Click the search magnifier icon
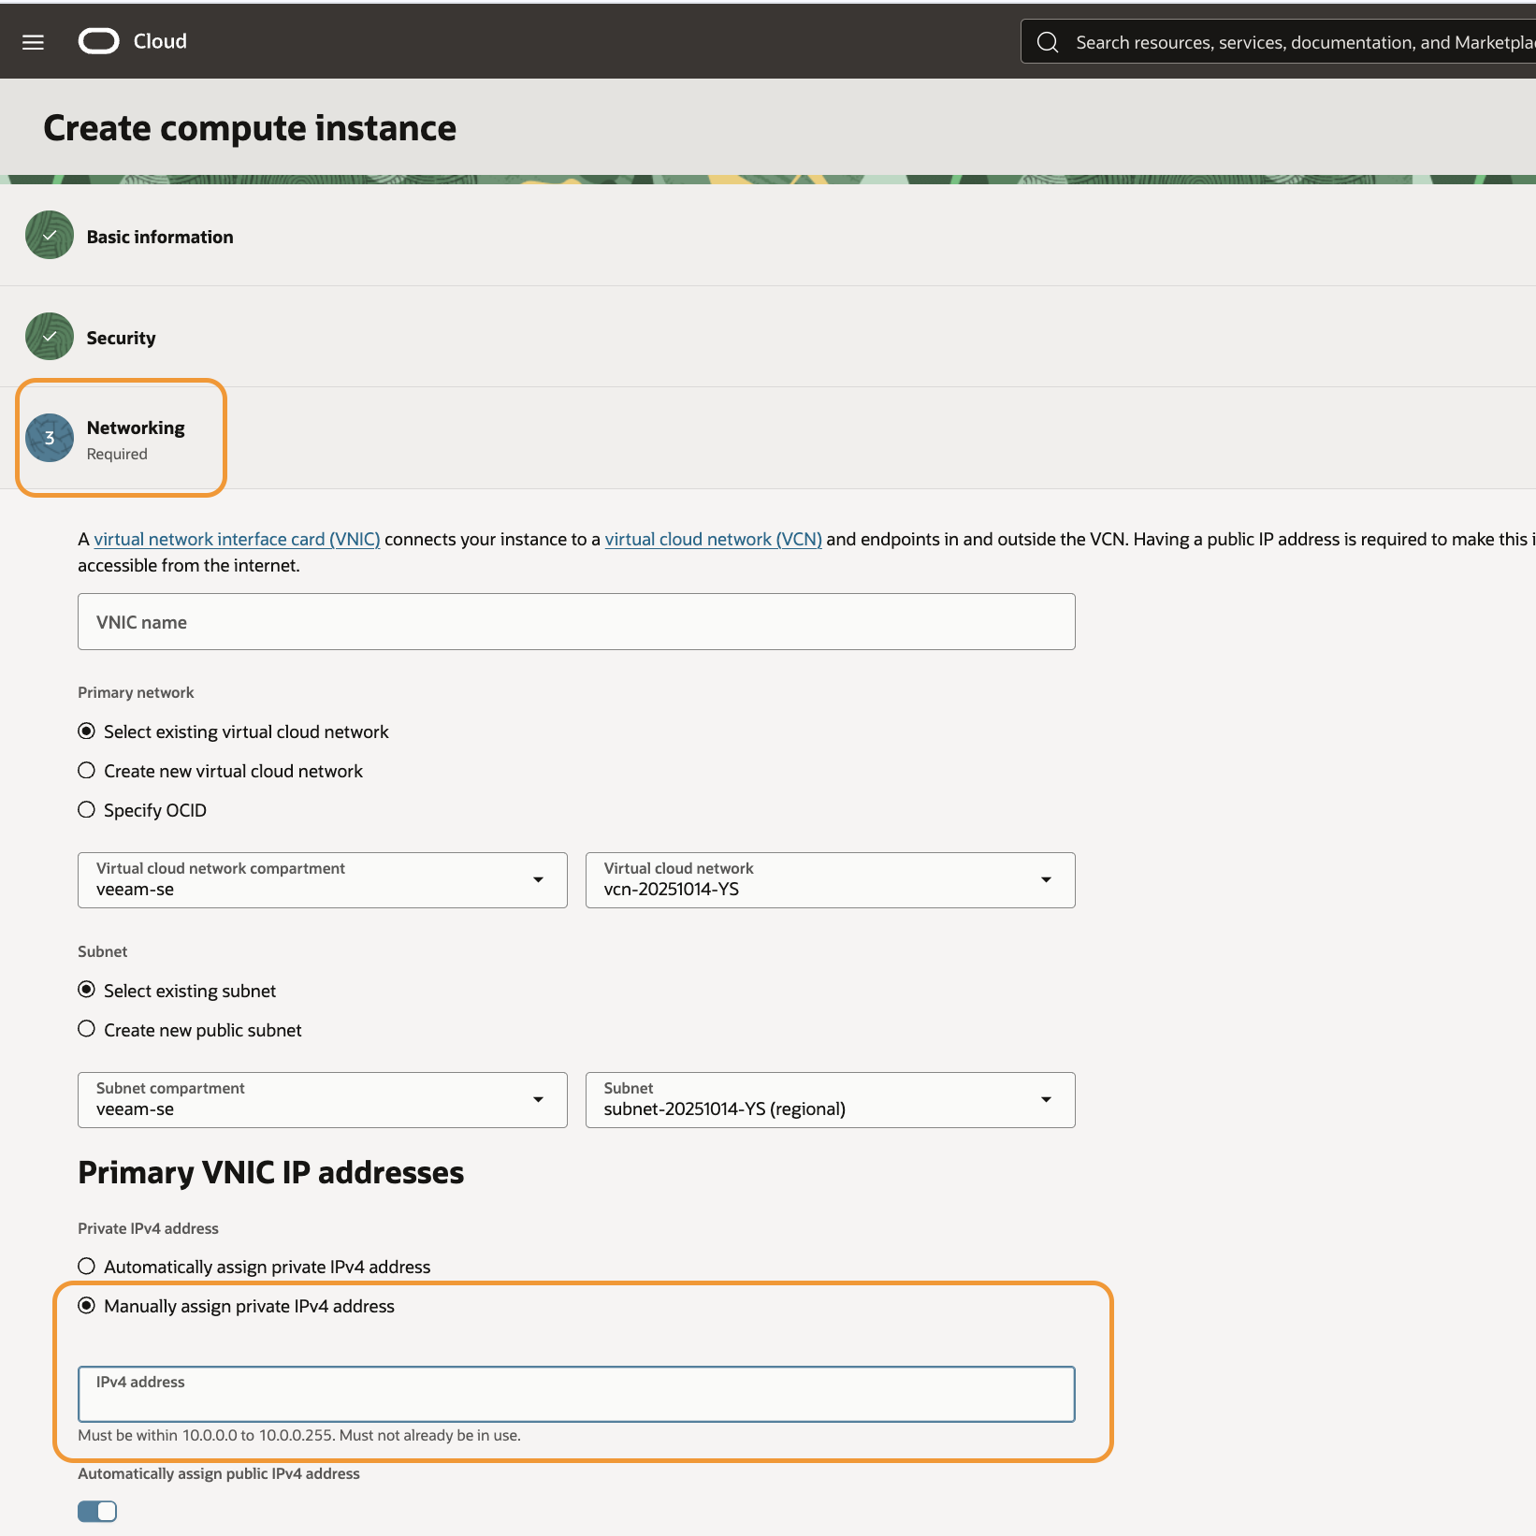1536x1536 pixels. (1048, 42)
